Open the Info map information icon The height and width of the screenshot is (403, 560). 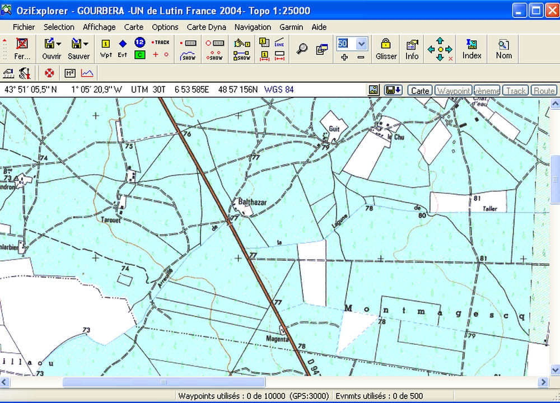[412, 49]
